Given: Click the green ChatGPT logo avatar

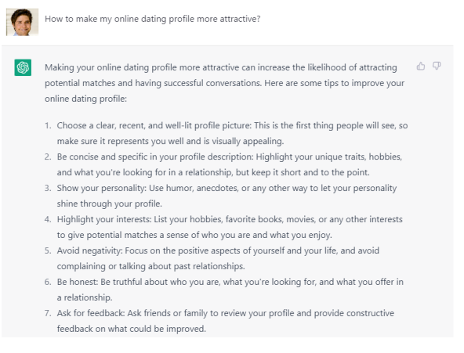Looking at the screenshot, I should pyautogui.click(x=23, y=67).
